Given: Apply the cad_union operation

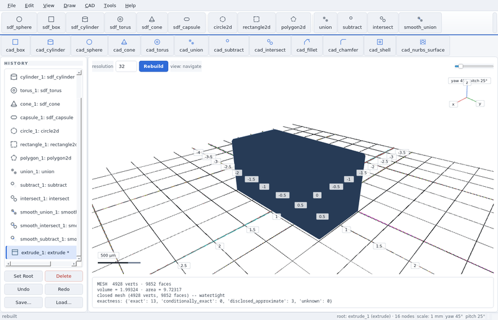Looking at the screenshot, I should coord(191,46).
